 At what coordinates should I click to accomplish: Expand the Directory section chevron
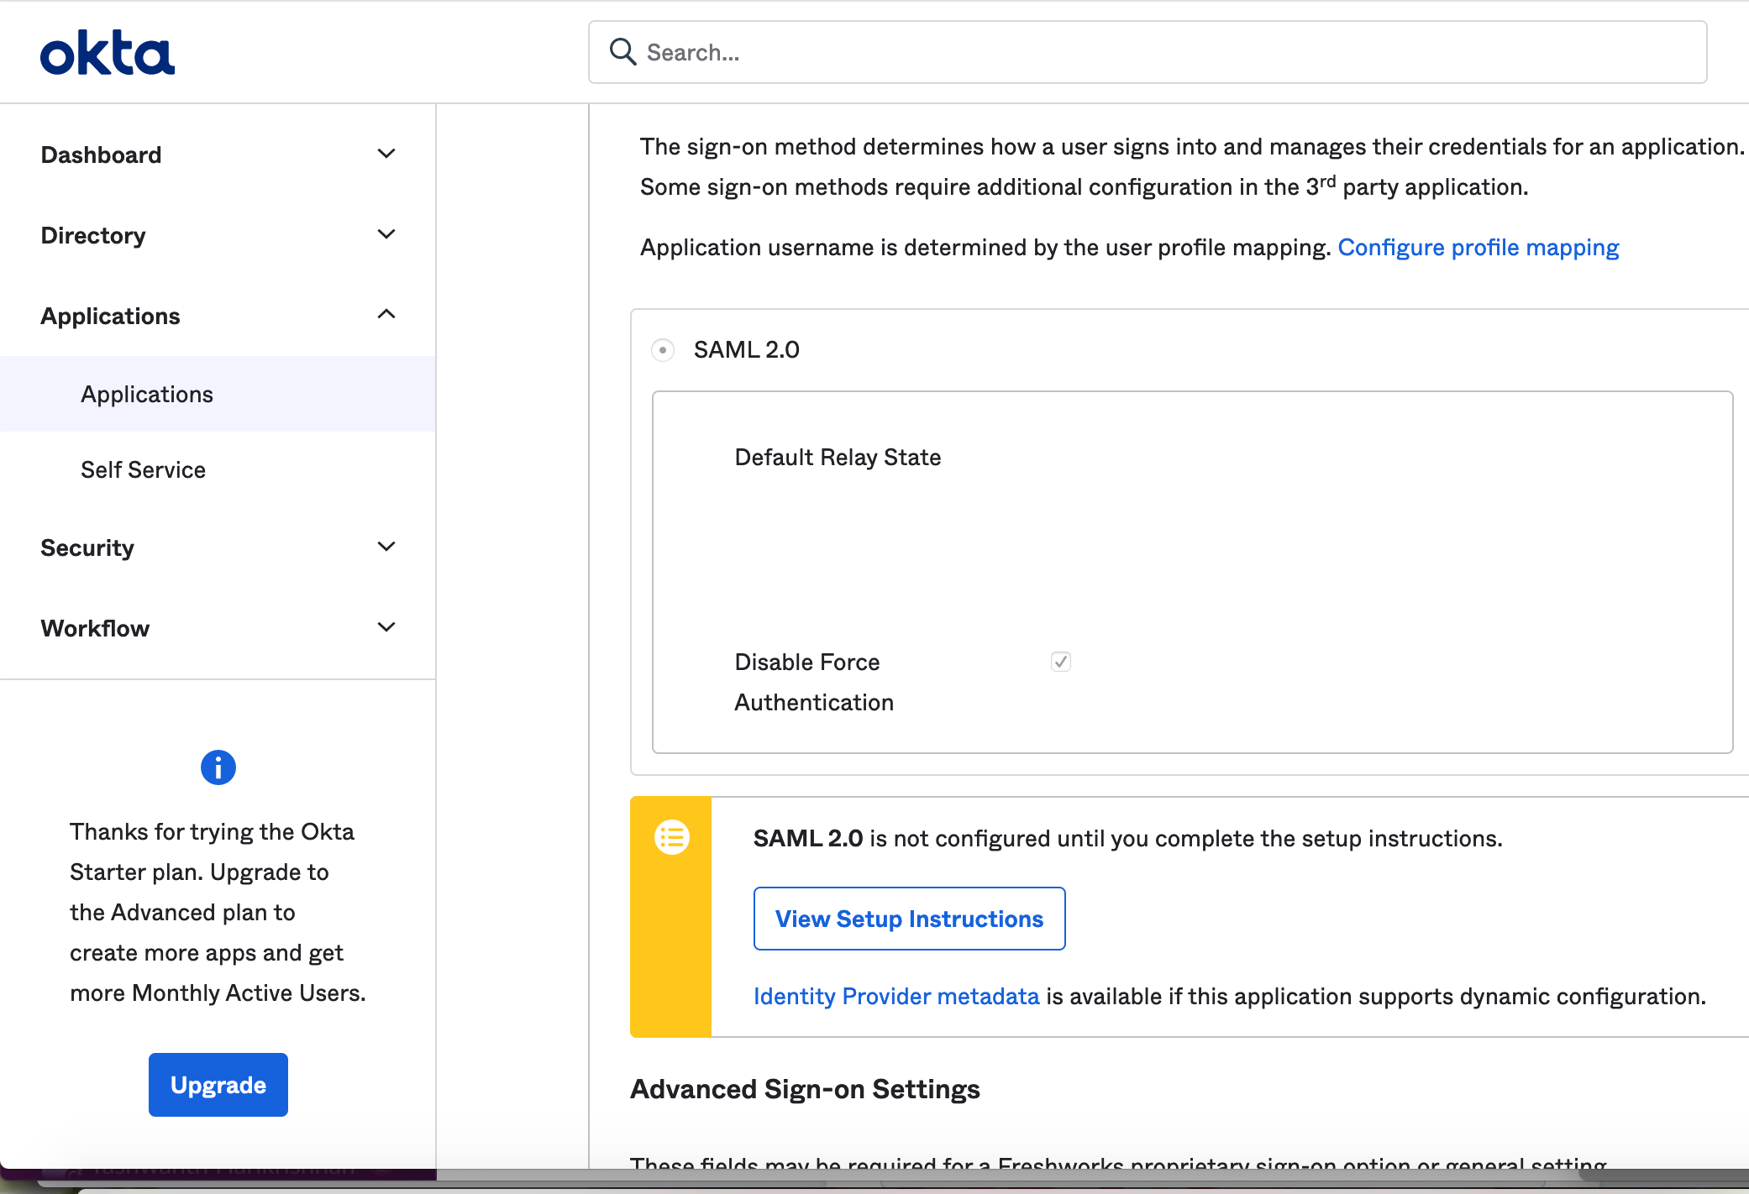386,234
